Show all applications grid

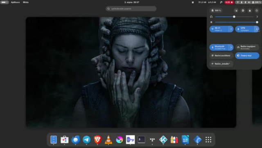208,139
